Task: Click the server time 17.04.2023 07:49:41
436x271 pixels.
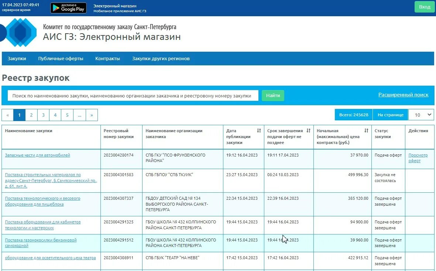Action: (21, 5)
